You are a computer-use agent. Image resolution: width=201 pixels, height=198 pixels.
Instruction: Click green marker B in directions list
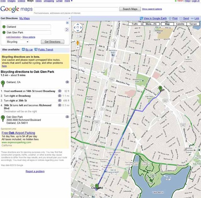[3, 118]
